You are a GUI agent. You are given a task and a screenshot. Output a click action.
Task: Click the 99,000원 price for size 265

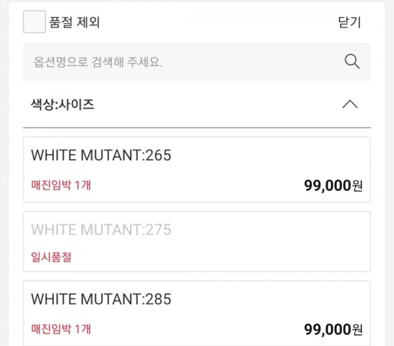pos(333,185)
